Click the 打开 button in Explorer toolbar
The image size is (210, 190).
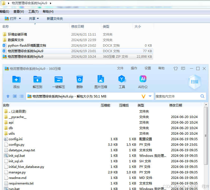point(11,18)
